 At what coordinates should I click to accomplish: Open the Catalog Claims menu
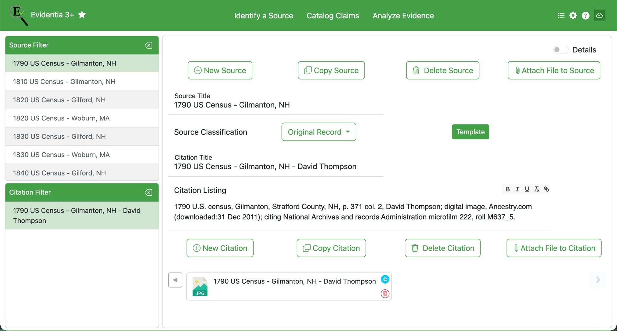[333, 15]
